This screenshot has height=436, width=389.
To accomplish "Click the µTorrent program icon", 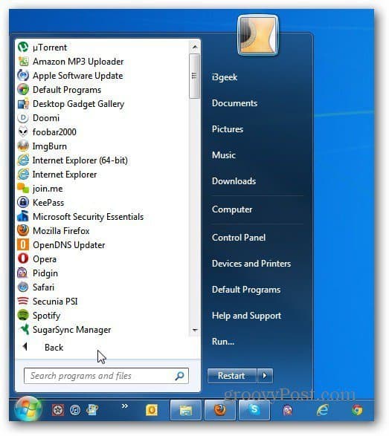I will [23, 48].
